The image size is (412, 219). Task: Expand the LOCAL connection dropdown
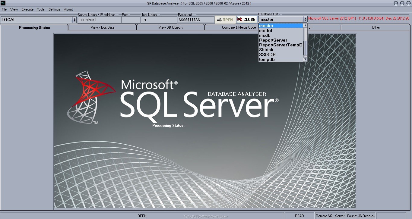[x=74, y=20]
